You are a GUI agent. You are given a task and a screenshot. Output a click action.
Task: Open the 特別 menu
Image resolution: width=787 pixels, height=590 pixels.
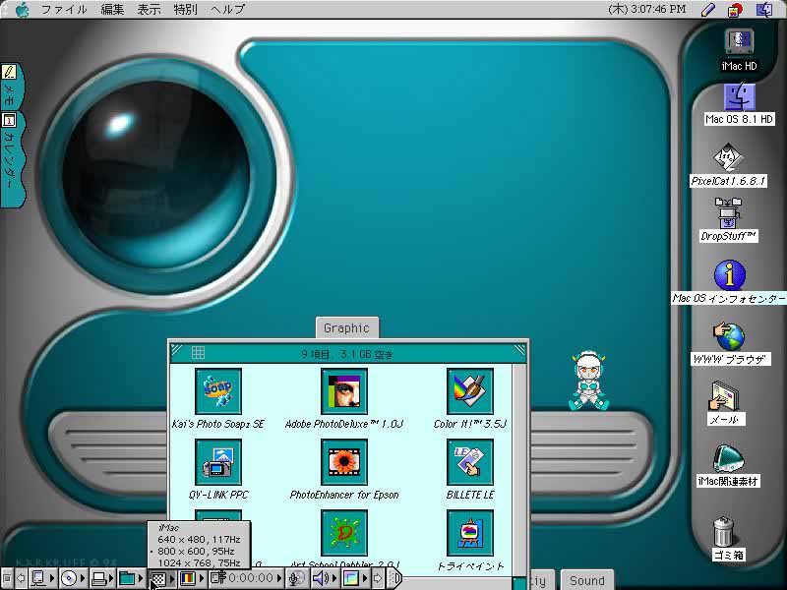[x=185, y=10]
